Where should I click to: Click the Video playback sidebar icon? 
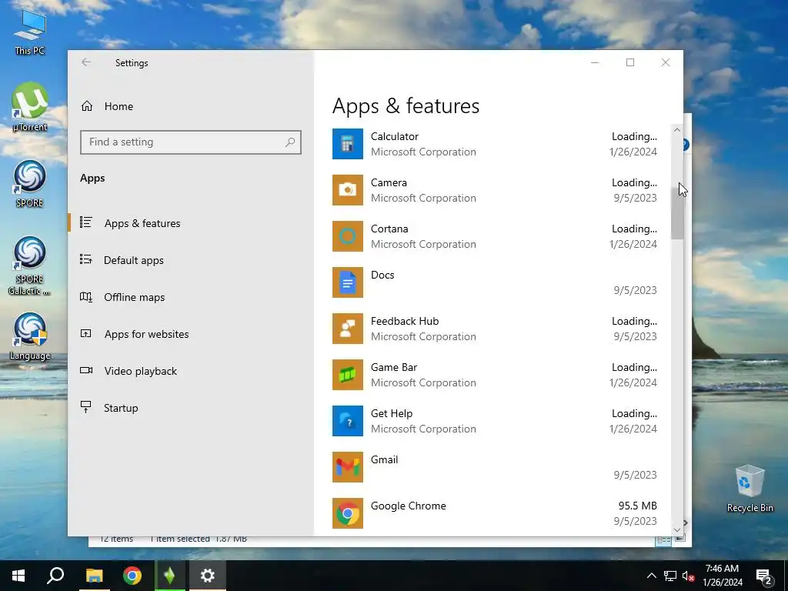pyautogui.click(x=86, y=370)
